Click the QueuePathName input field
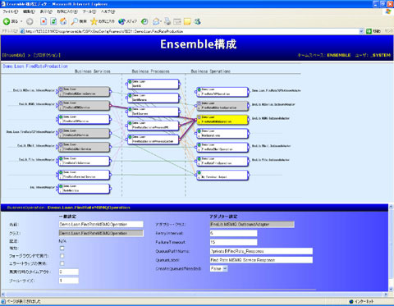The height and width of the screenshot is (306, 394). (261, 251)
